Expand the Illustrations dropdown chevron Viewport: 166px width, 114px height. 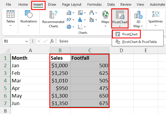28,25
